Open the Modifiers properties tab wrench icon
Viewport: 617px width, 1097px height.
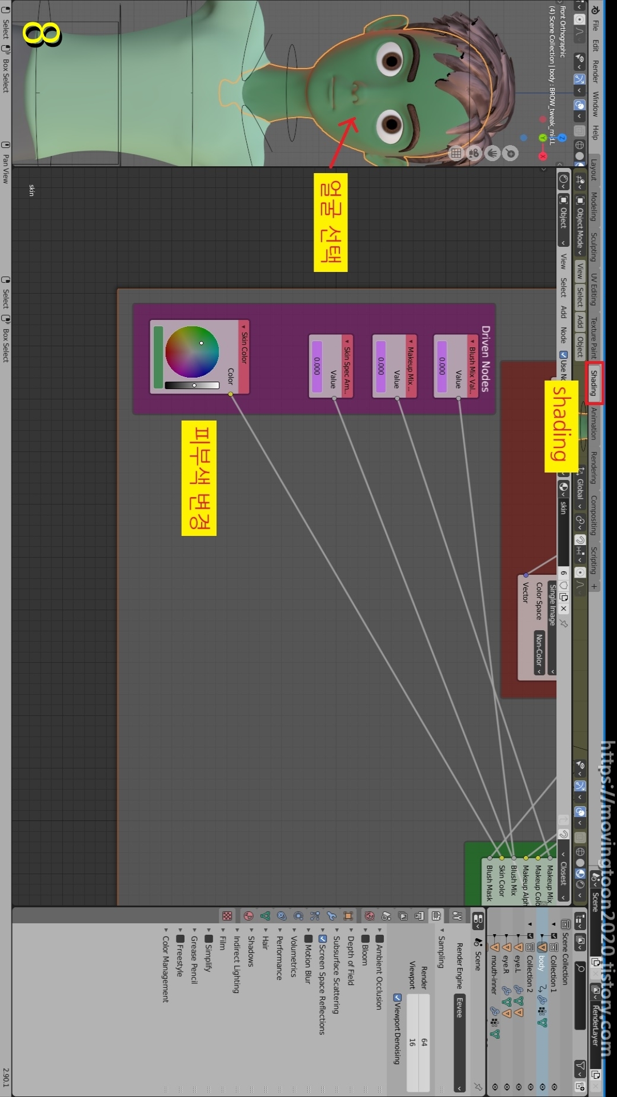point(331,916)
